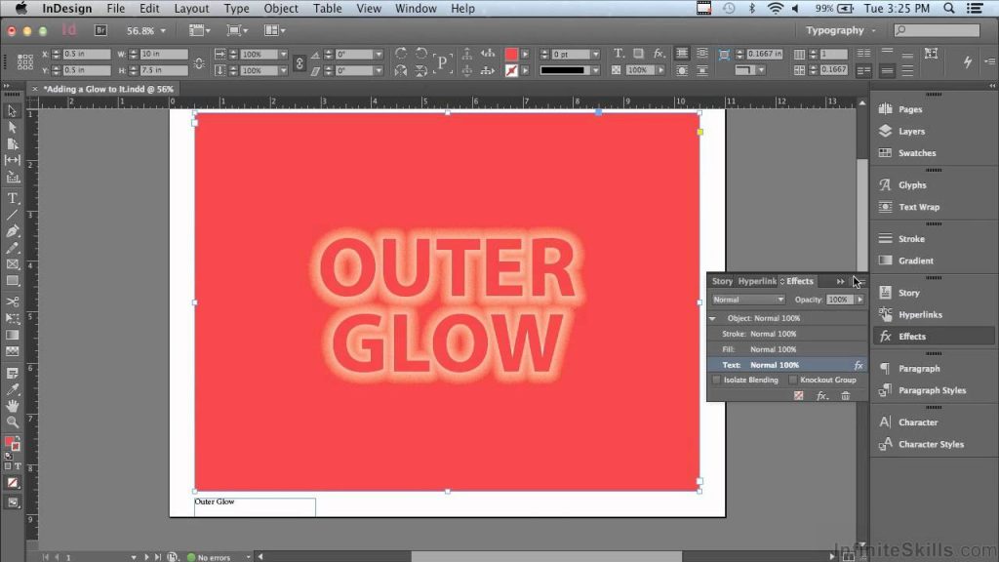Click the trash icon in Effects panel

point(846,395)
